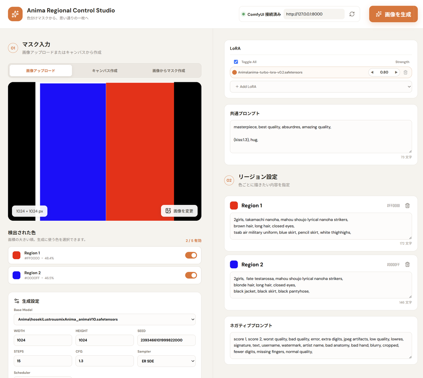Toggle the anima-turbo-lora orange enable dot
The height and width of the screenshot is (378, 423).
(x=234, y=72)
